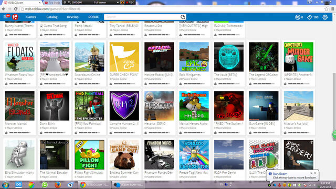The height and width of the screenshot is (189, 336).
Task: Open the Don't Blink thumbnail
Action: (55, 106)
